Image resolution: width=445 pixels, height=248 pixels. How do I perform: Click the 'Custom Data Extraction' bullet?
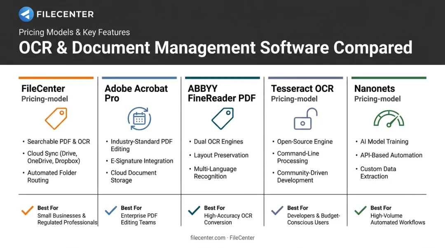coord(378,172)
